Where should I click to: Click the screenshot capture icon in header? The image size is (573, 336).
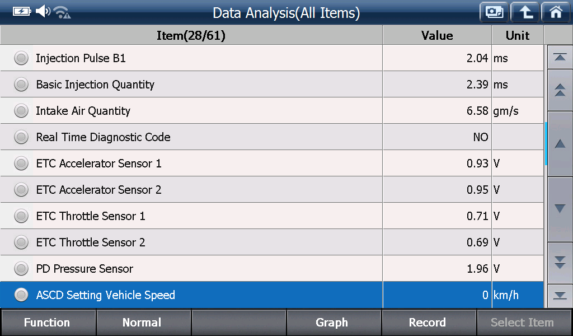coord(494,12)
